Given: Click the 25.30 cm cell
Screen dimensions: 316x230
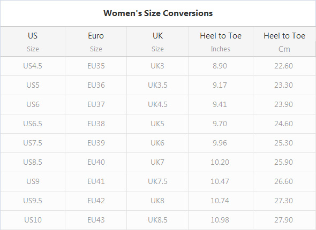Looking at the screenshot, I should (x=283, y=143).
